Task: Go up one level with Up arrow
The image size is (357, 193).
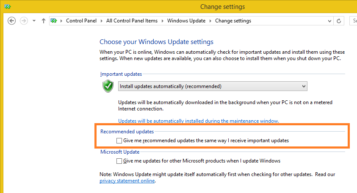Action: point(44,21)
